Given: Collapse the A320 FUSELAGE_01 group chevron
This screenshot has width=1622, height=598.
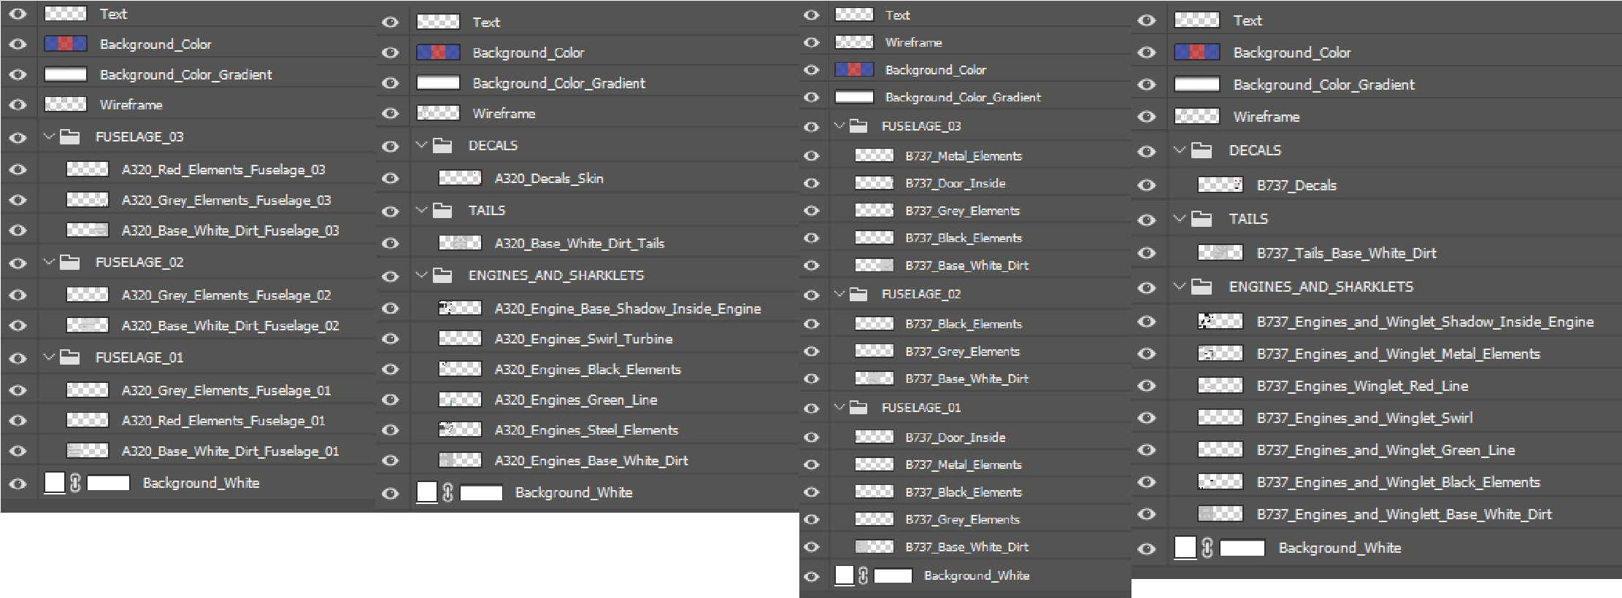Looking at the screenshot, I should 49,357.
